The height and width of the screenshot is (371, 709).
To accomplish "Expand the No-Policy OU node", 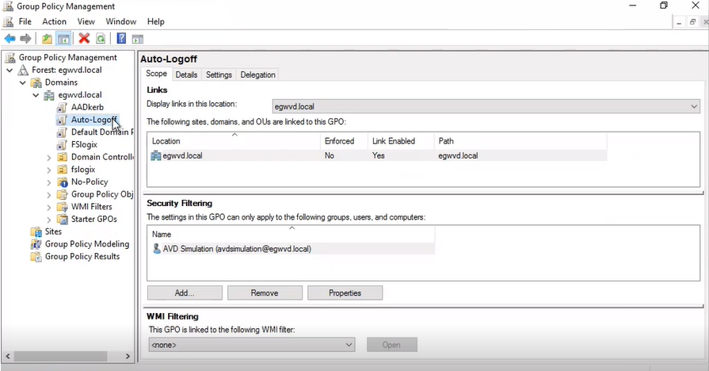I will (x=49, y=182).
